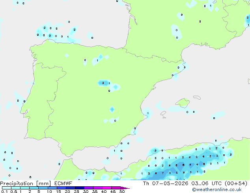The height and width of the screenshot is (193, 250).
Task: Click the legend swatch between 1 and 2
Action: click(25, 188)
